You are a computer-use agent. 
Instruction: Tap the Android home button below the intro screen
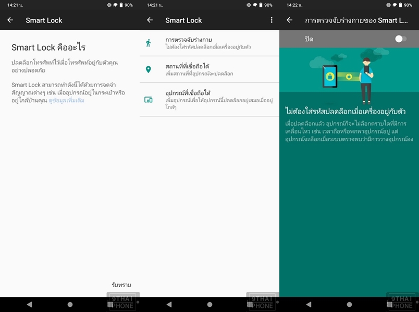click(70, 304)
